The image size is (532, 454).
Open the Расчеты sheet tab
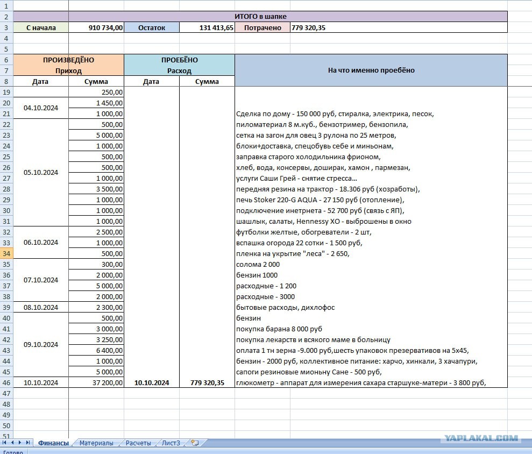[x=138, y=443]
